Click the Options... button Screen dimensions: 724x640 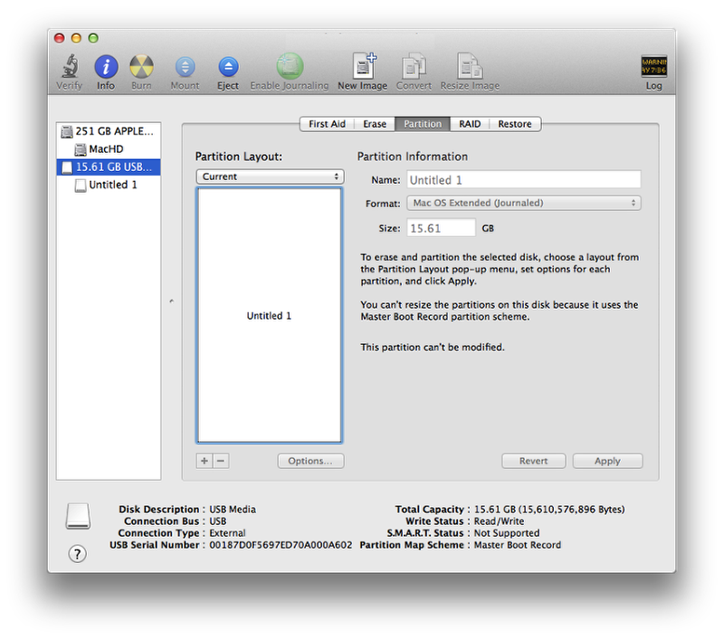tap(310, 461)
